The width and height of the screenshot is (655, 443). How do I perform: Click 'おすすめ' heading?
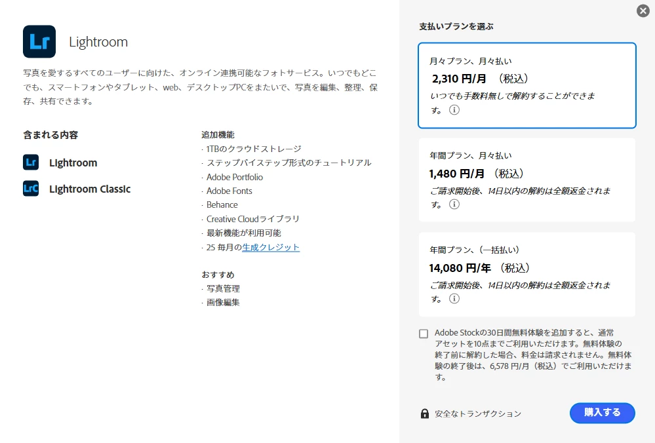click(218, 275)
